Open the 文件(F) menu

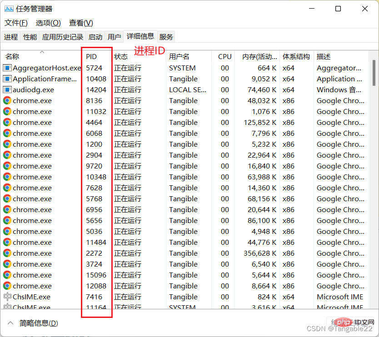[x=16, y=23]
